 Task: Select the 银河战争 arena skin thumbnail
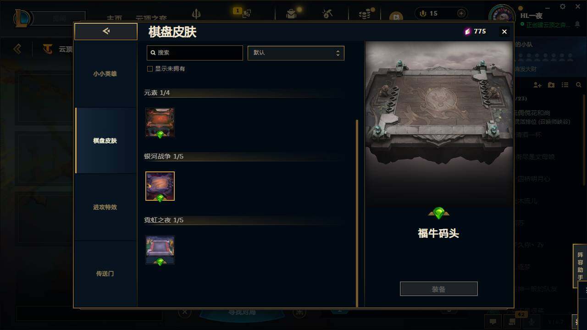point(160,186)
